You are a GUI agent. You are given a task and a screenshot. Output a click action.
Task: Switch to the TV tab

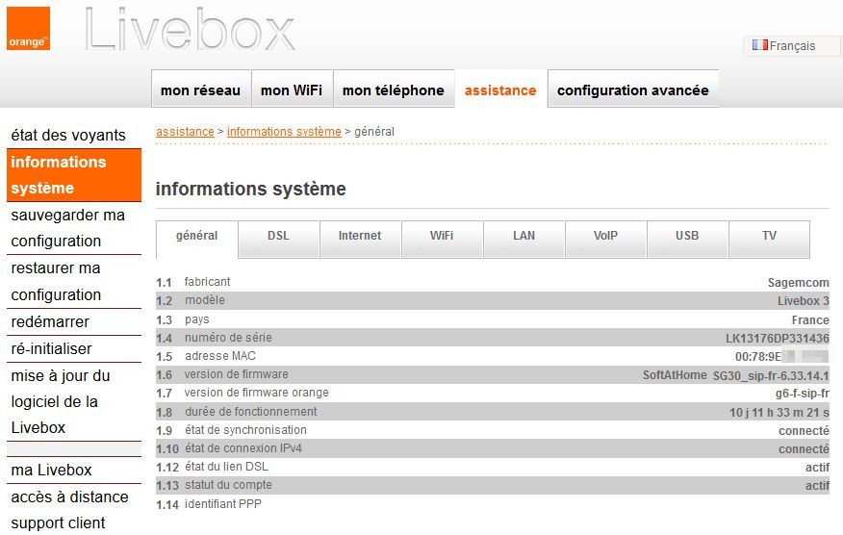769,237
